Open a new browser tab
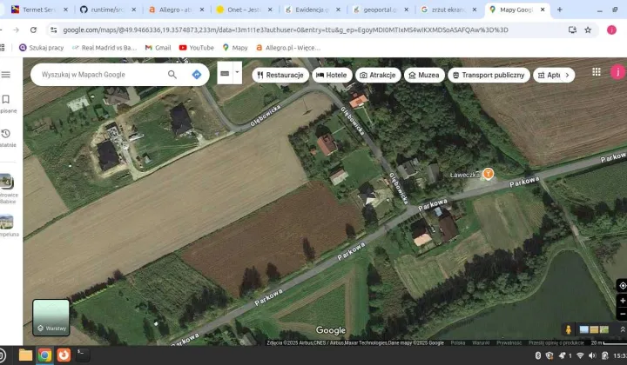Viewport: 627px width, 365px height. [559, 10]
